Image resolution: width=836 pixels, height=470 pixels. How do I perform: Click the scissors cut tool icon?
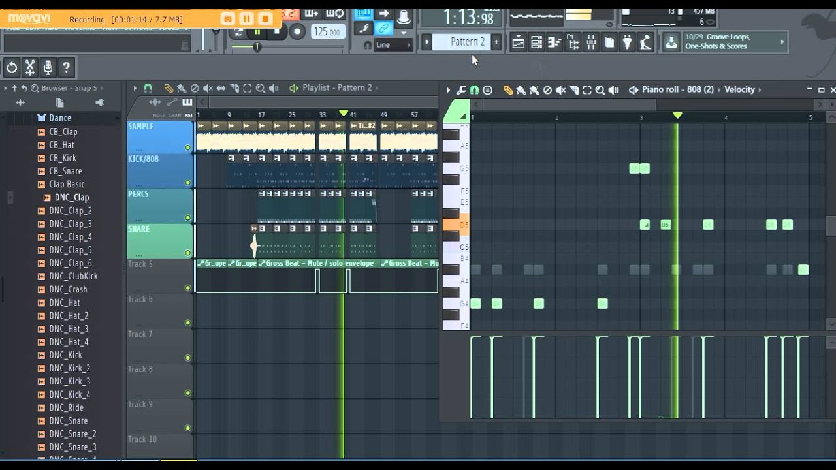pyautogui.click(x=29, y=67)
